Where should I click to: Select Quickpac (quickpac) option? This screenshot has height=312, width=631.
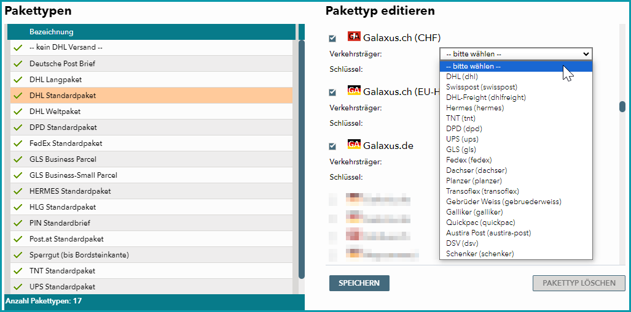(x=516, y=223)
